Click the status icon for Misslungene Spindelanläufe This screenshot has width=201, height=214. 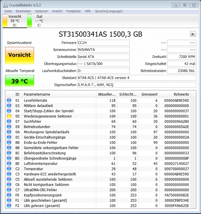(x=9, y=132)
